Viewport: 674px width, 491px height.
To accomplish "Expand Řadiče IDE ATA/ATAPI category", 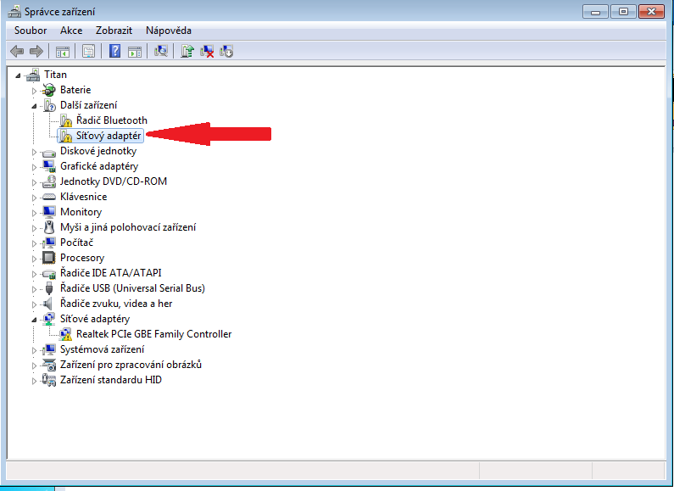I will [x=35, y=274].
